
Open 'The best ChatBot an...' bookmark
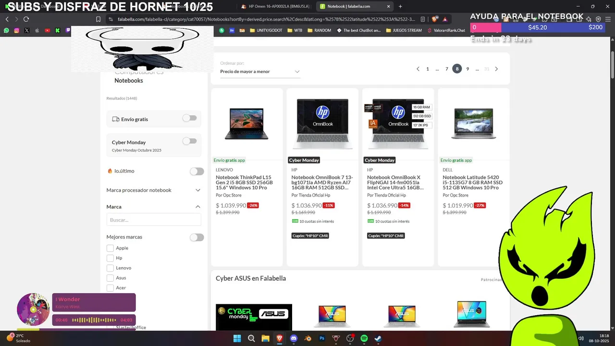(x=359, y=30)
